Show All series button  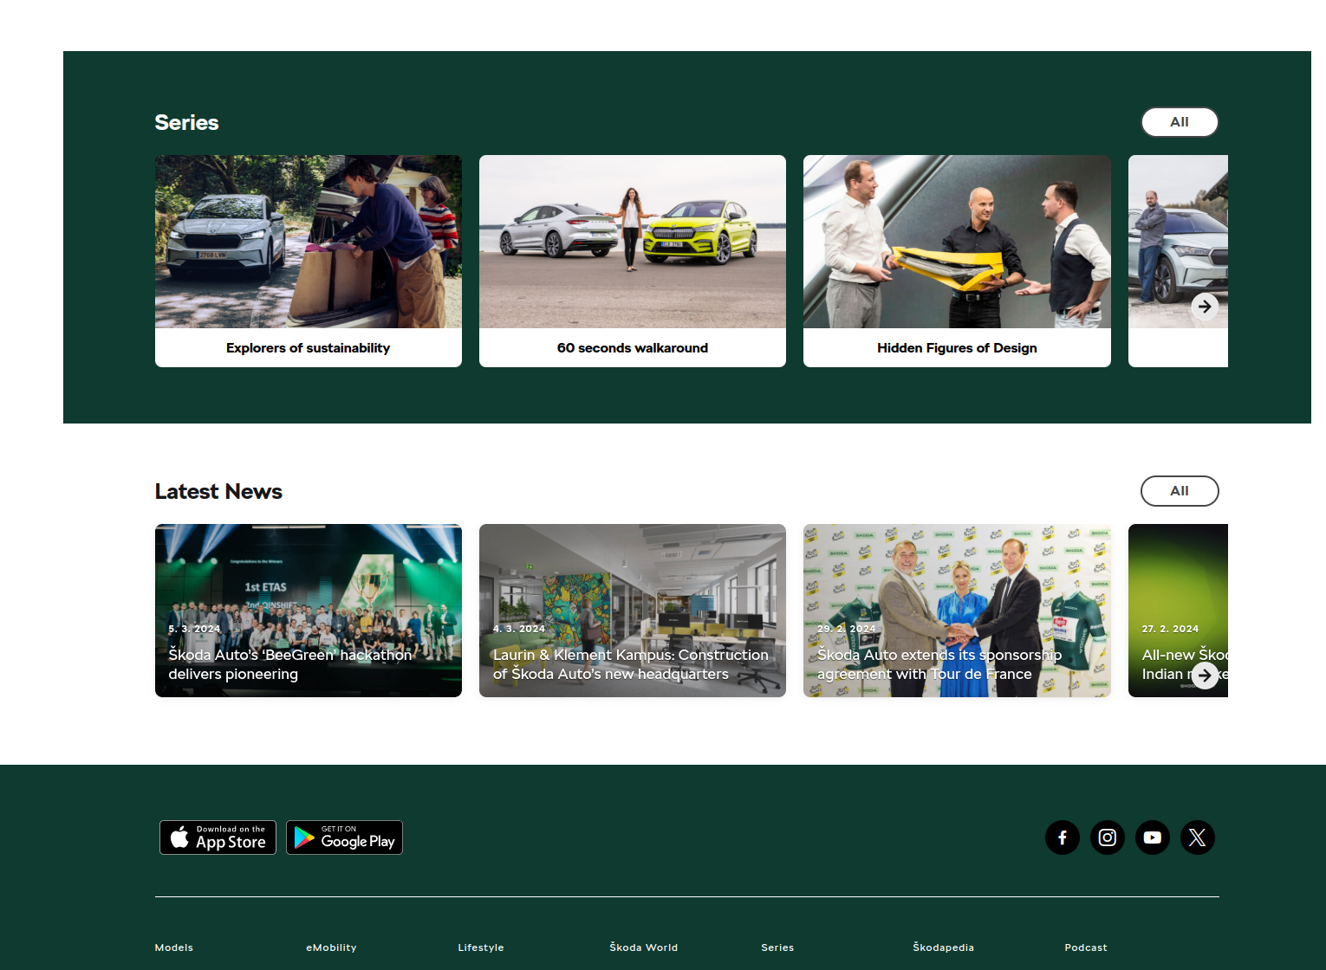1180,122
